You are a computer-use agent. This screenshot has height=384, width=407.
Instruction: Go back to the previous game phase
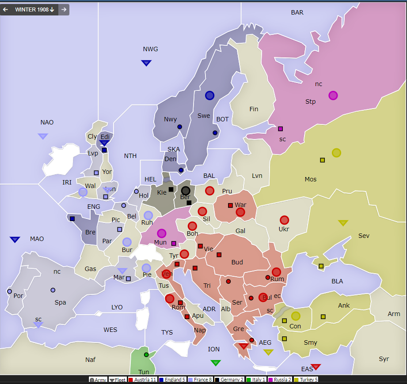click(5, 10)
